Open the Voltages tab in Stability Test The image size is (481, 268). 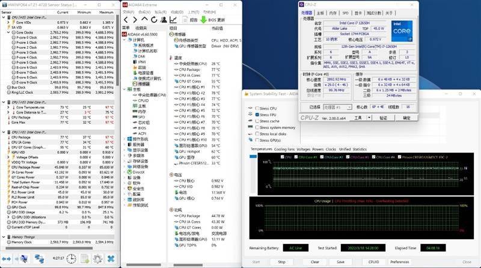[304, 150]
